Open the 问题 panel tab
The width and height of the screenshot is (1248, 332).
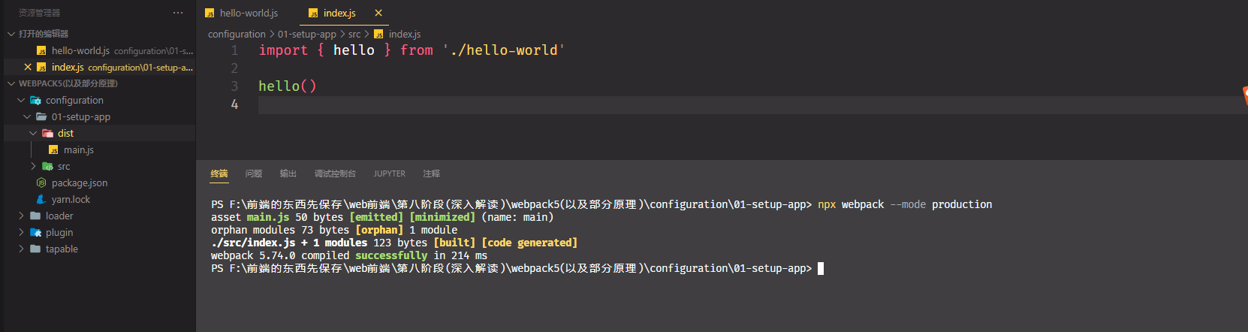(x=253, y=174)
